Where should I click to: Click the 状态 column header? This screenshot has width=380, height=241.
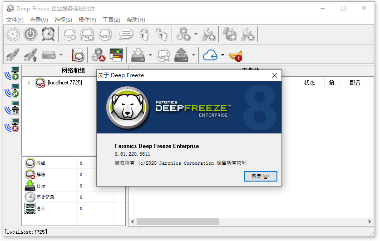click(x=310, y=83)
